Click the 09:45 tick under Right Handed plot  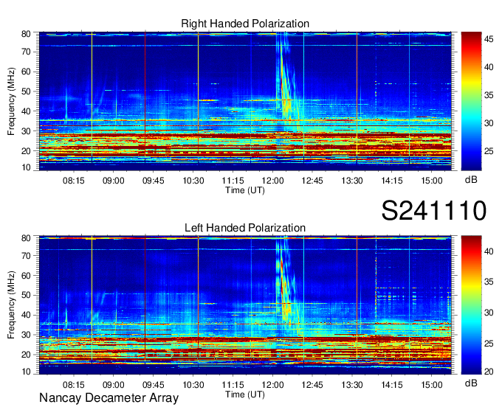point(154,181)
